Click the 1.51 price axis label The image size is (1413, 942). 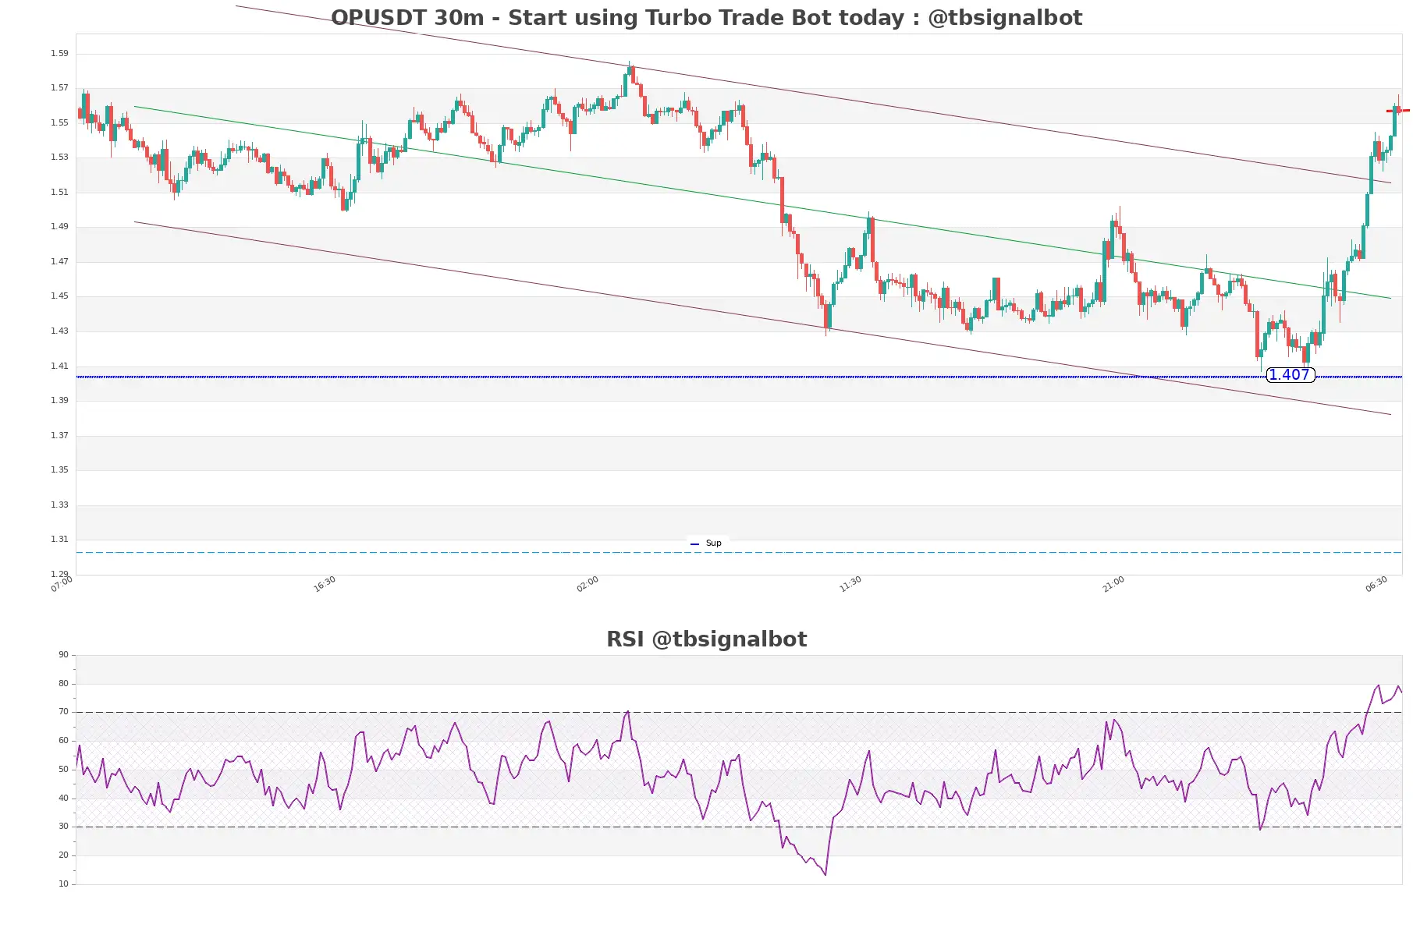59,193
